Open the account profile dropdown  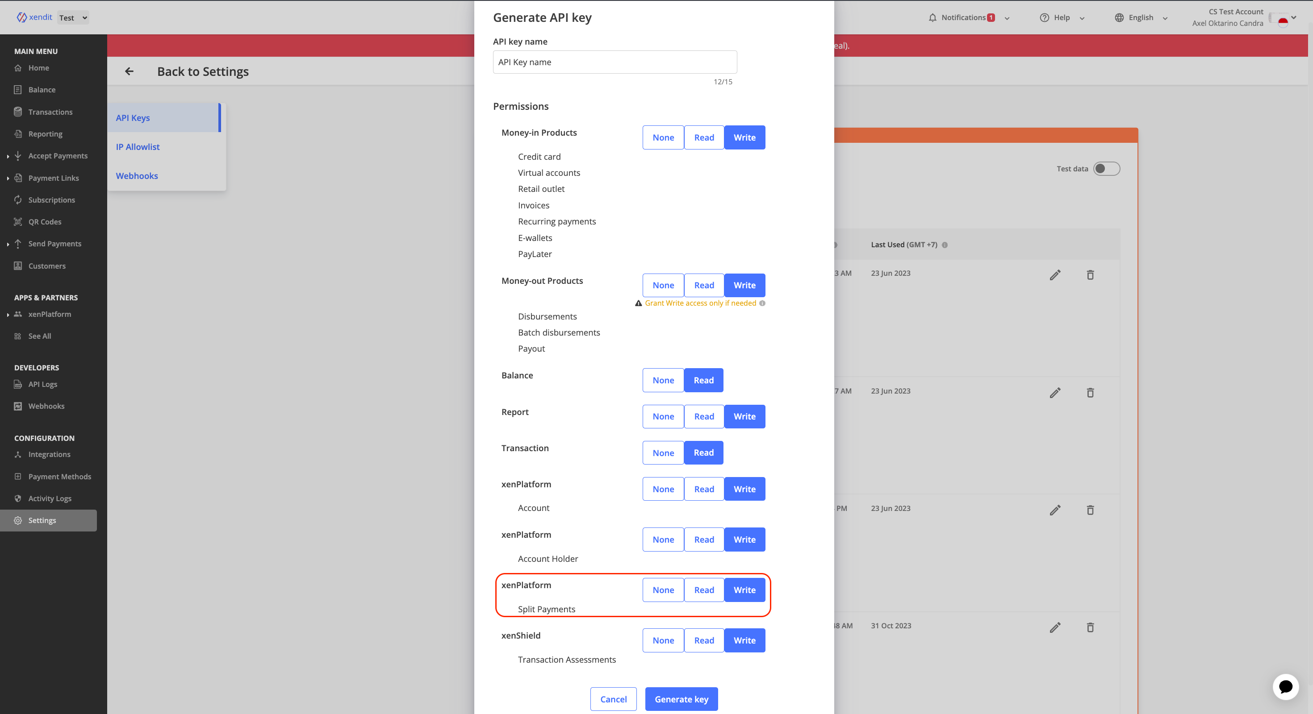[1293, 18]
